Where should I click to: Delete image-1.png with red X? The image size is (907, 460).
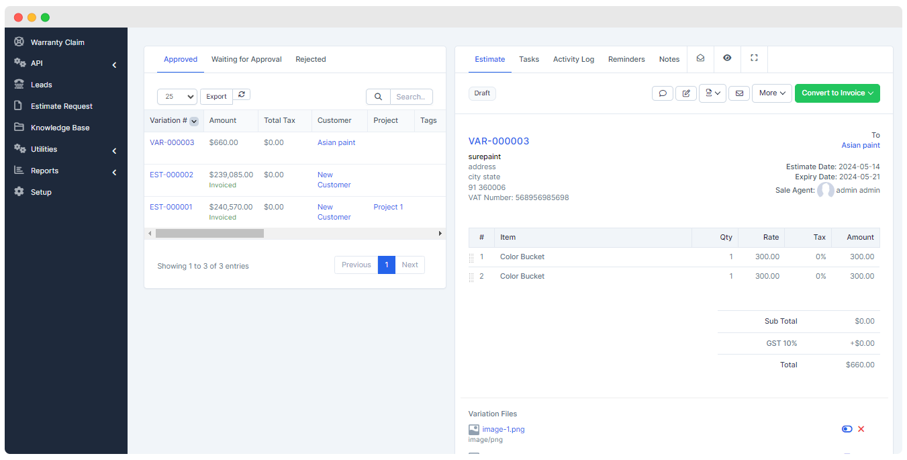(x=861, y=429)
